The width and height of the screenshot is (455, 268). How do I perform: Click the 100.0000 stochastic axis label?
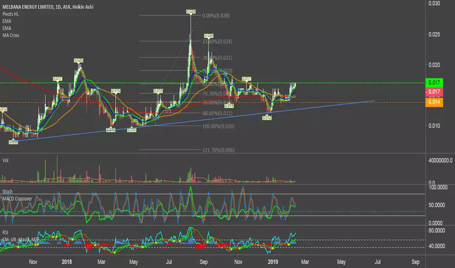pyautogui.click(x=438, y=188)
